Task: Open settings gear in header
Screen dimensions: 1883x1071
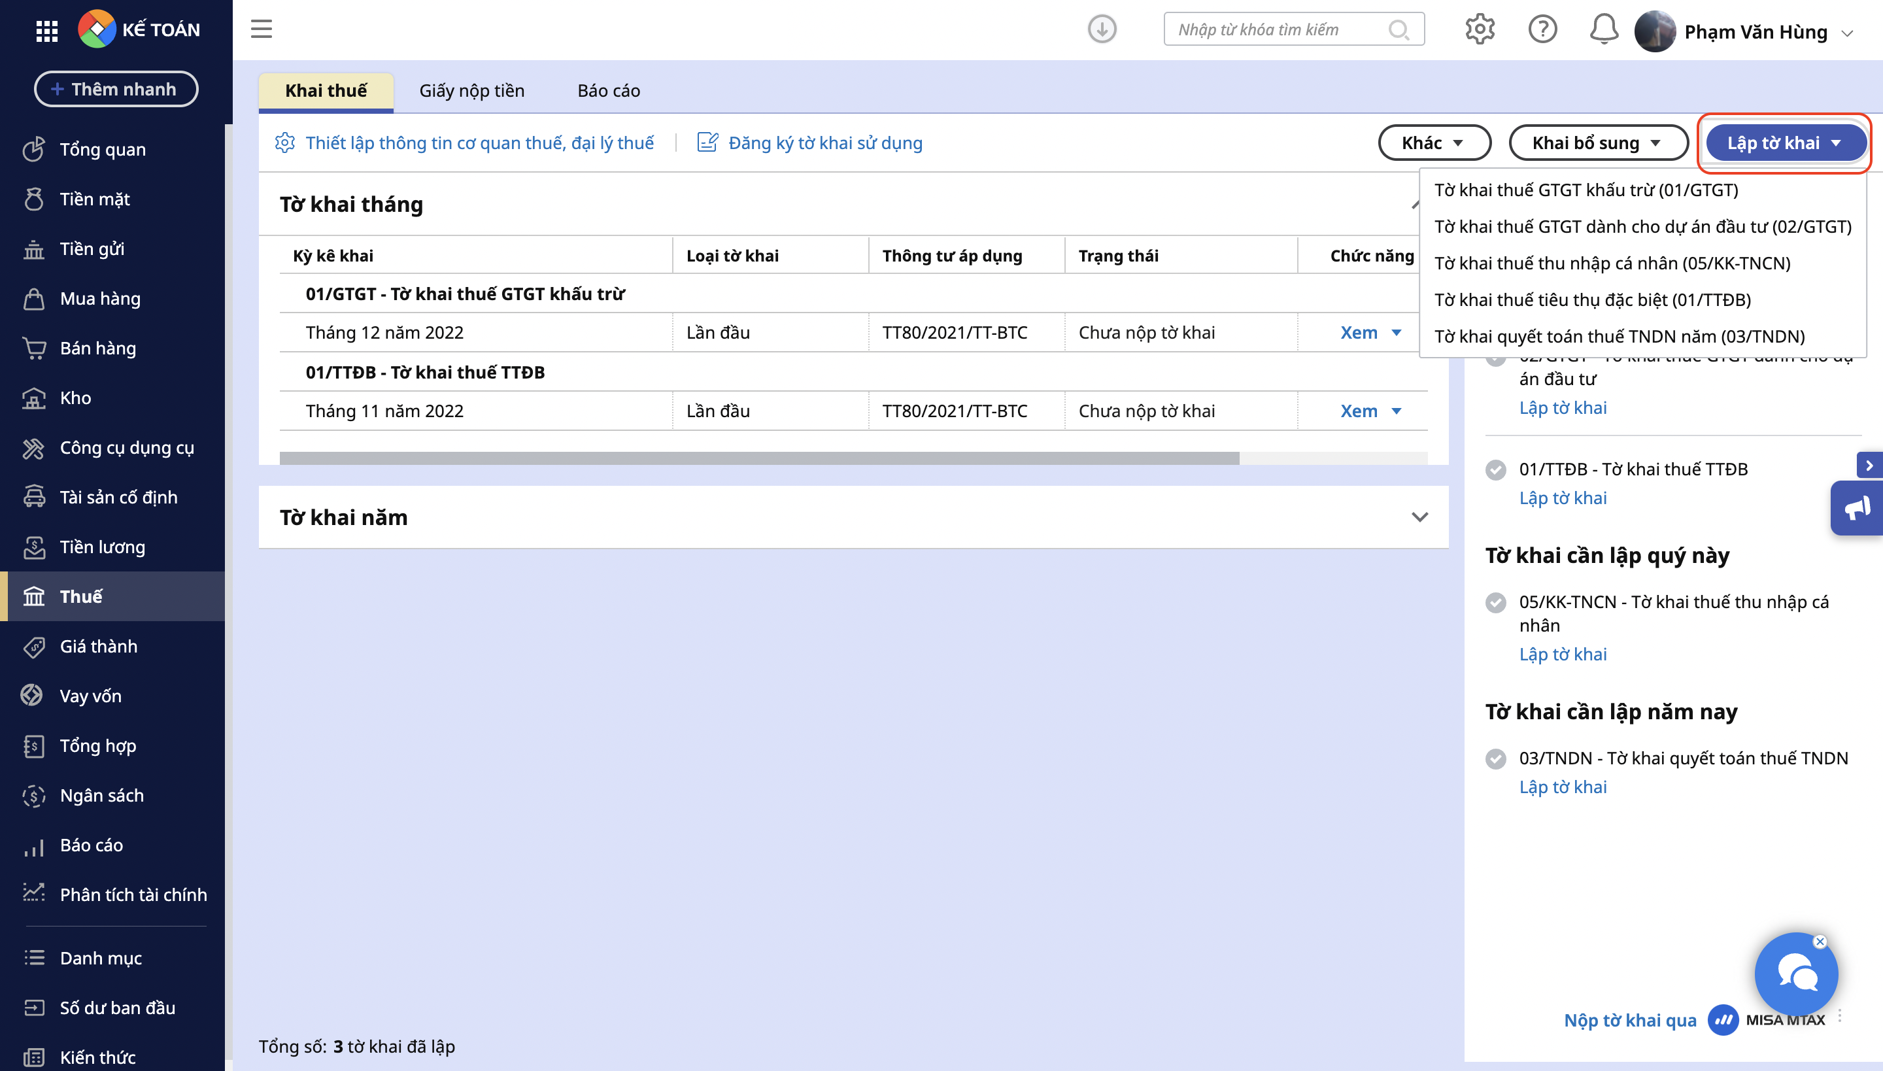Action: click(x=1479, y=29)
